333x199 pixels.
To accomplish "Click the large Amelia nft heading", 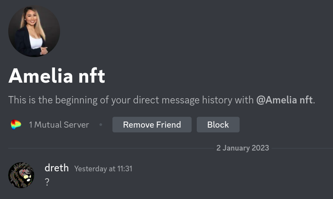I will coord(57,76).
